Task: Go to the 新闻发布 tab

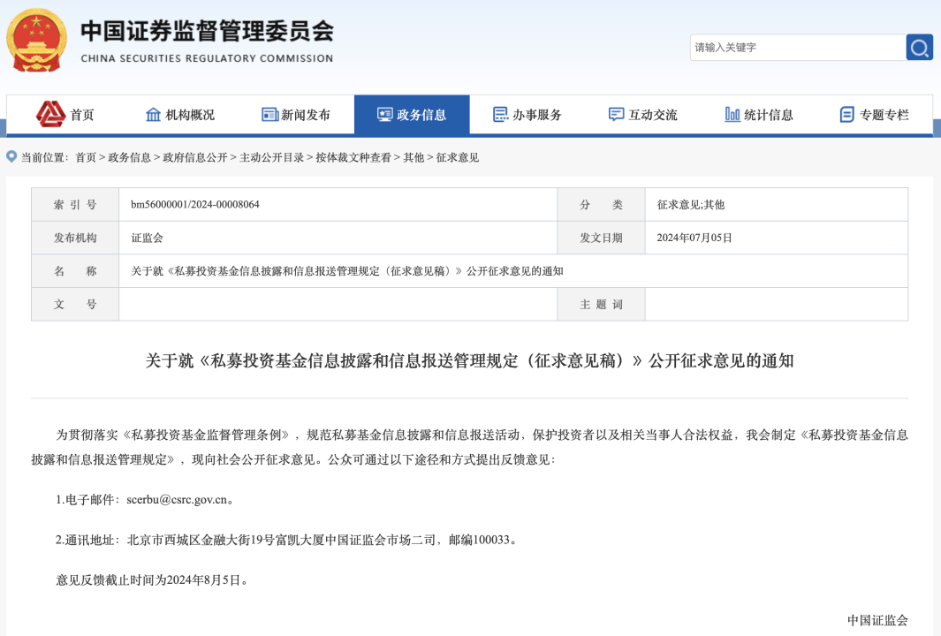Action: coord(297,115)
